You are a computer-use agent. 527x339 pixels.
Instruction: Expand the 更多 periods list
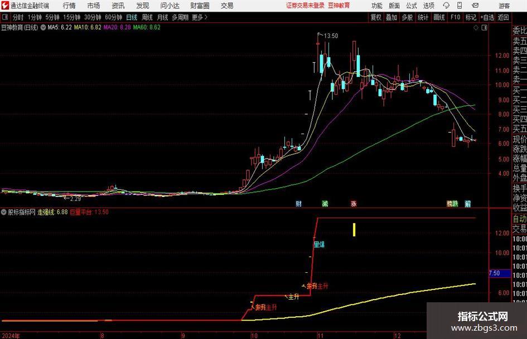click(x=200, y=17)
